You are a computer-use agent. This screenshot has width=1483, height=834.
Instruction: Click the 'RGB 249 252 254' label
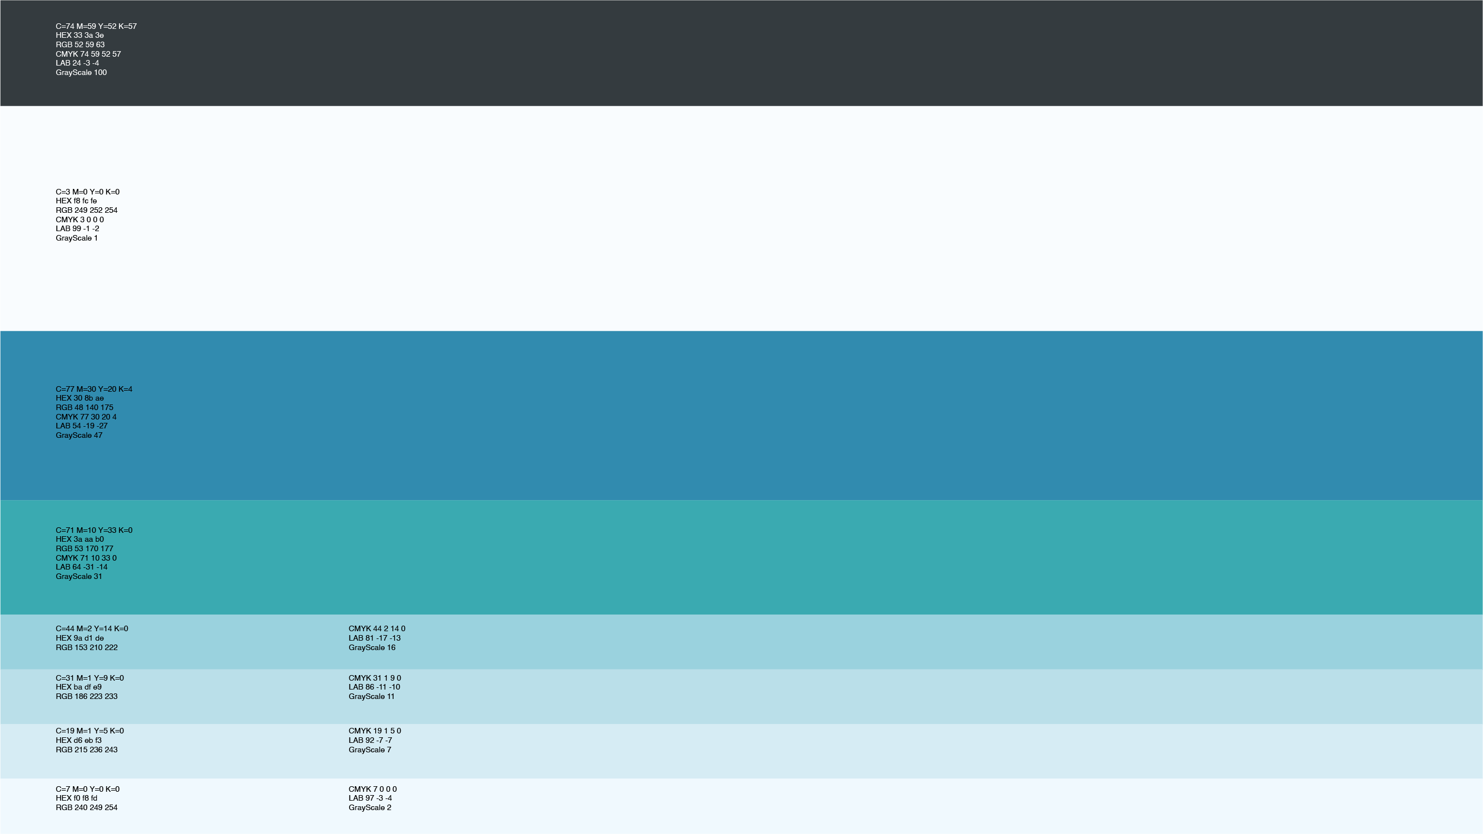click(x=86, y=210)
